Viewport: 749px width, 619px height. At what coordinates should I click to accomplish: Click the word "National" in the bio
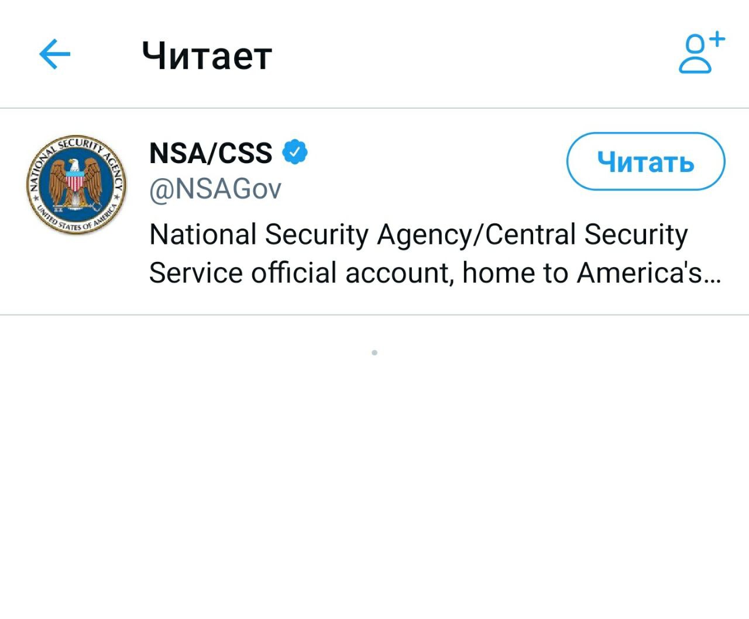(203, 234)
